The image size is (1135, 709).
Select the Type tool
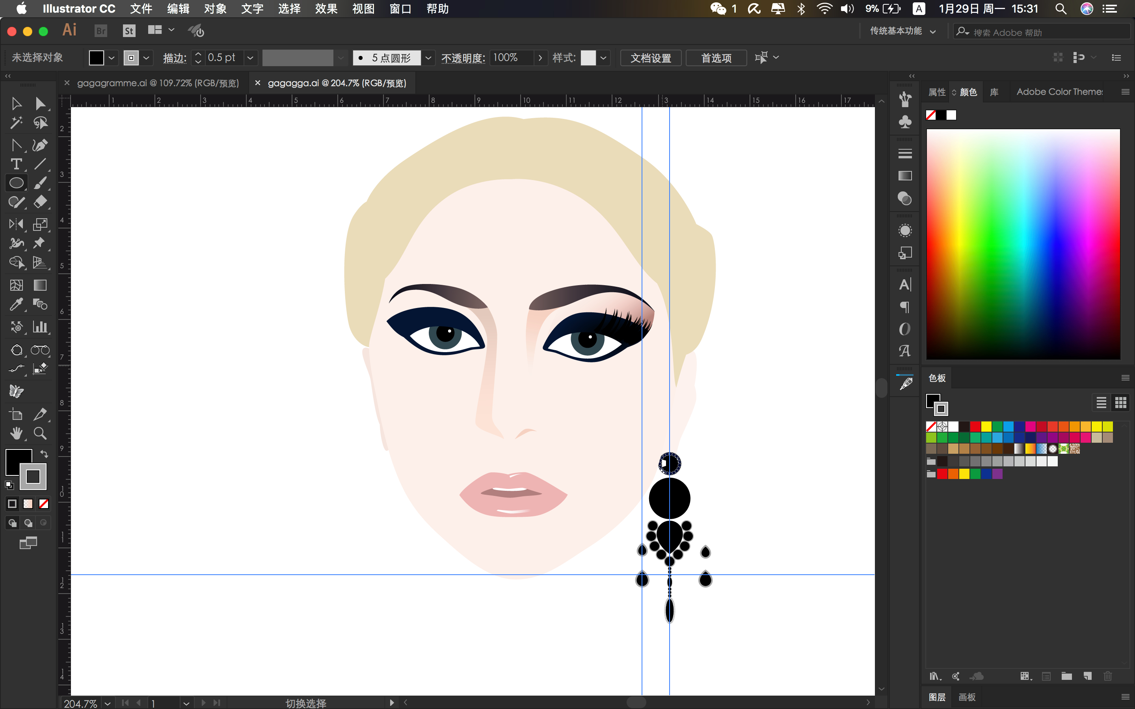[x=17, y=164]
